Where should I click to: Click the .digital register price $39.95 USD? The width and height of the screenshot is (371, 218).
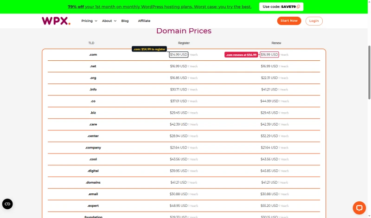[179, 171]
